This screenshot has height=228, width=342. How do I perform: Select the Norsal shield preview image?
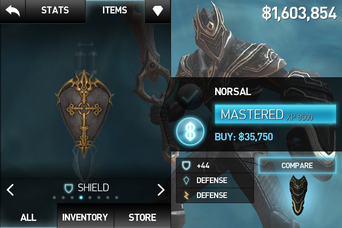tap(84, 113)
